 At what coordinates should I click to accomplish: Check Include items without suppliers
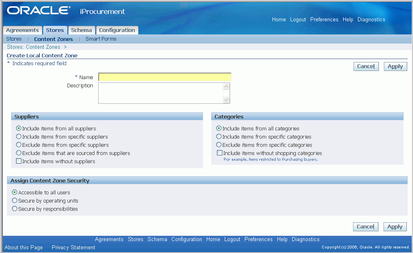(x=19, y=161)
